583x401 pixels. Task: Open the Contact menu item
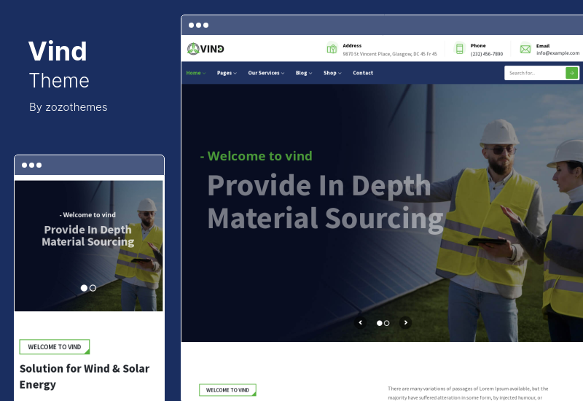pos(363,73)
